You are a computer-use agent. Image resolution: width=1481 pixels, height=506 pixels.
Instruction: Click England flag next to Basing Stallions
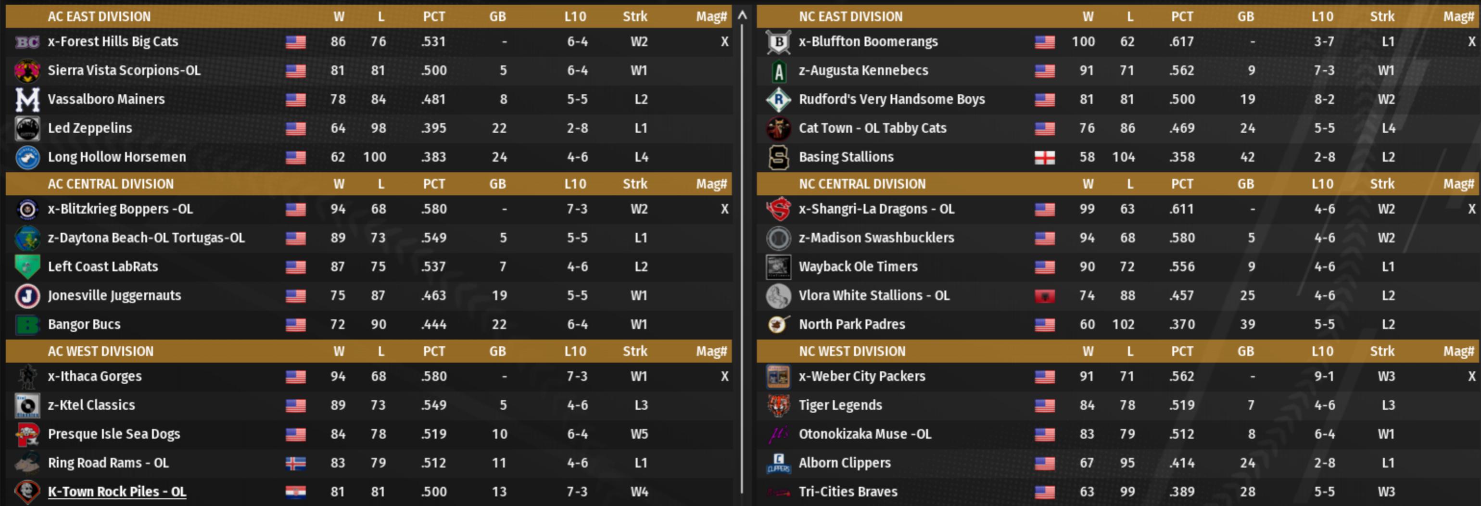pos(1044,158)
